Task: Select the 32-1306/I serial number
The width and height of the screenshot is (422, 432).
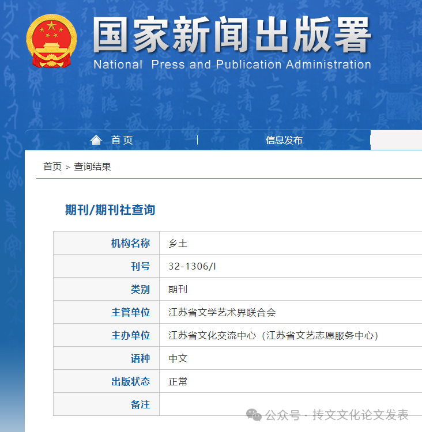Action: [x=192, y=267]
